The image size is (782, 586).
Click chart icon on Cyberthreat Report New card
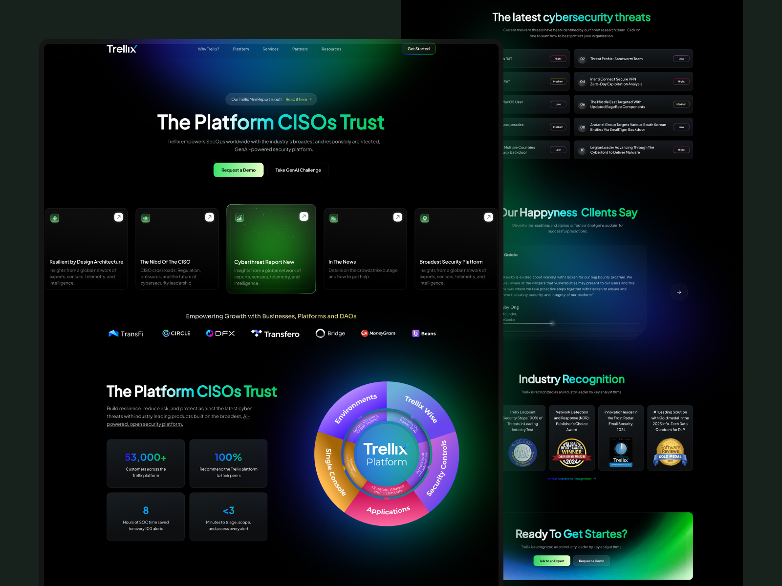tap(239, 218)
